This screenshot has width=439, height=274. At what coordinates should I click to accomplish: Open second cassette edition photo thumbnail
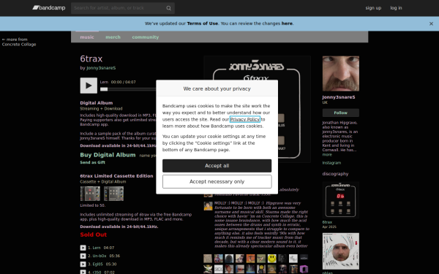(113, 194)
